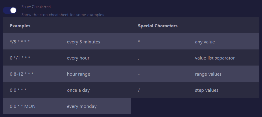Click the "any value" special character description

pyautogui.click(x=205, y=42)
